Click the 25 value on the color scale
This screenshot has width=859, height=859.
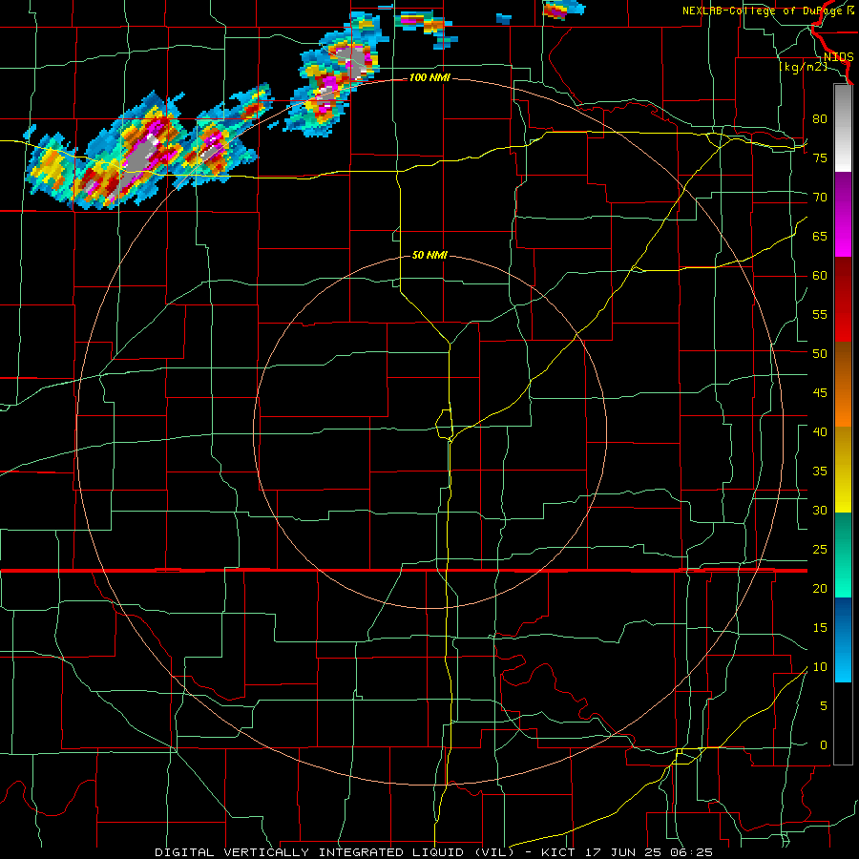coord(820,550)
